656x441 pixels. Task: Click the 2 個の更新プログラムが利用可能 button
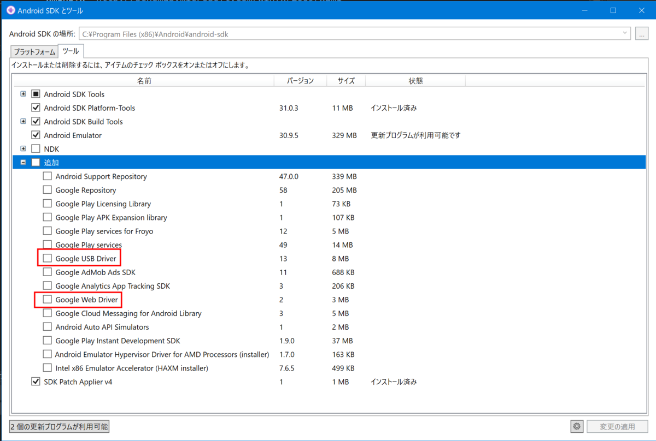point(59,426)
